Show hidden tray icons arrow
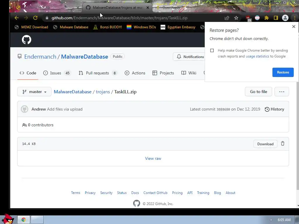Screen dimensions: 299x224 click(x=271, y=220)
